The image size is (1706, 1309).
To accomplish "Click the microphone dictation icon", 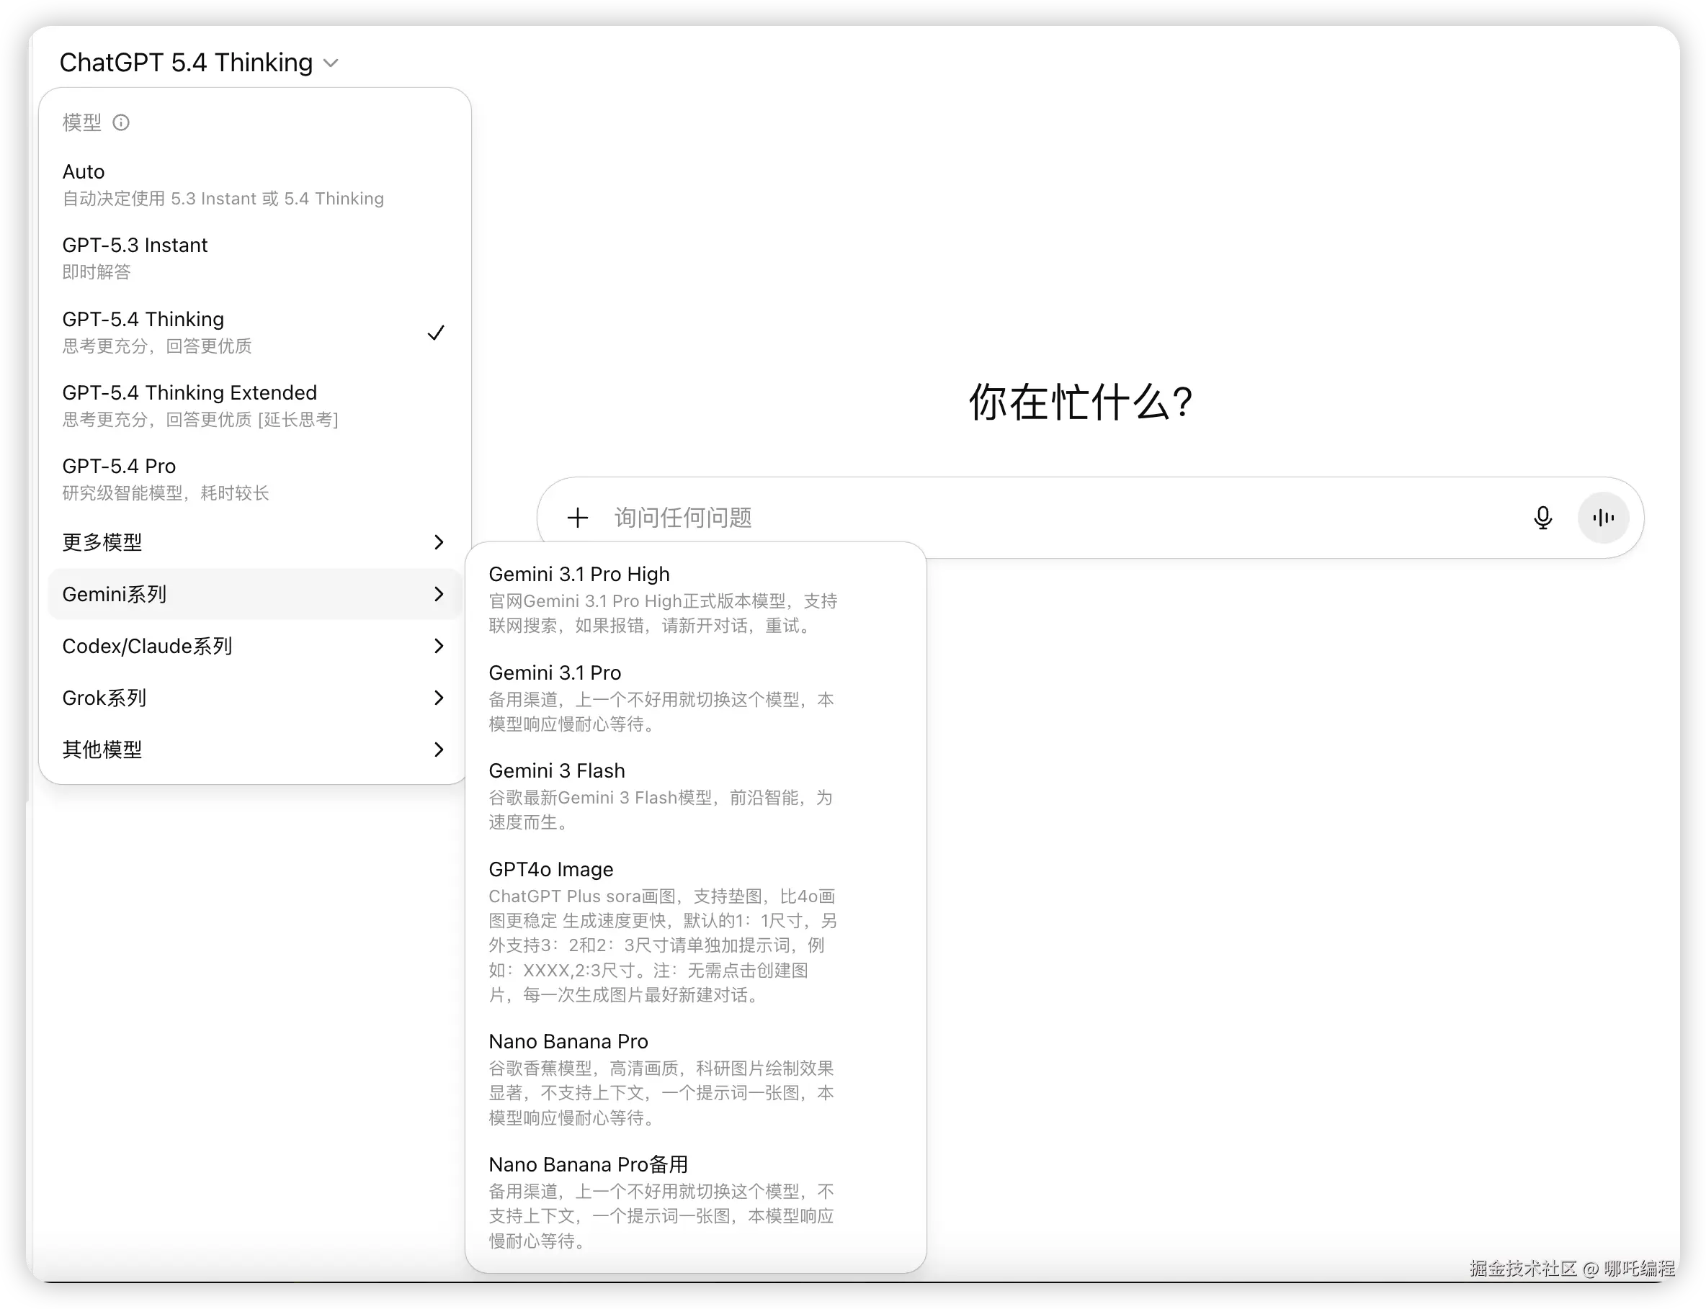I will pos(1542,518).
